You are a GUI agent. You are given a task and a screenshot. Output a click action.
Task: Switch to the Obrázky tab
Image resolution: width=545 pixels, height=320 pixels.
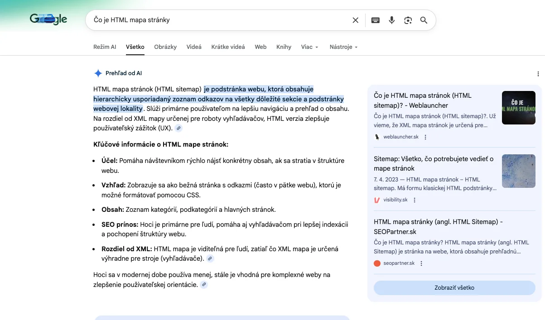pos(165,47)
